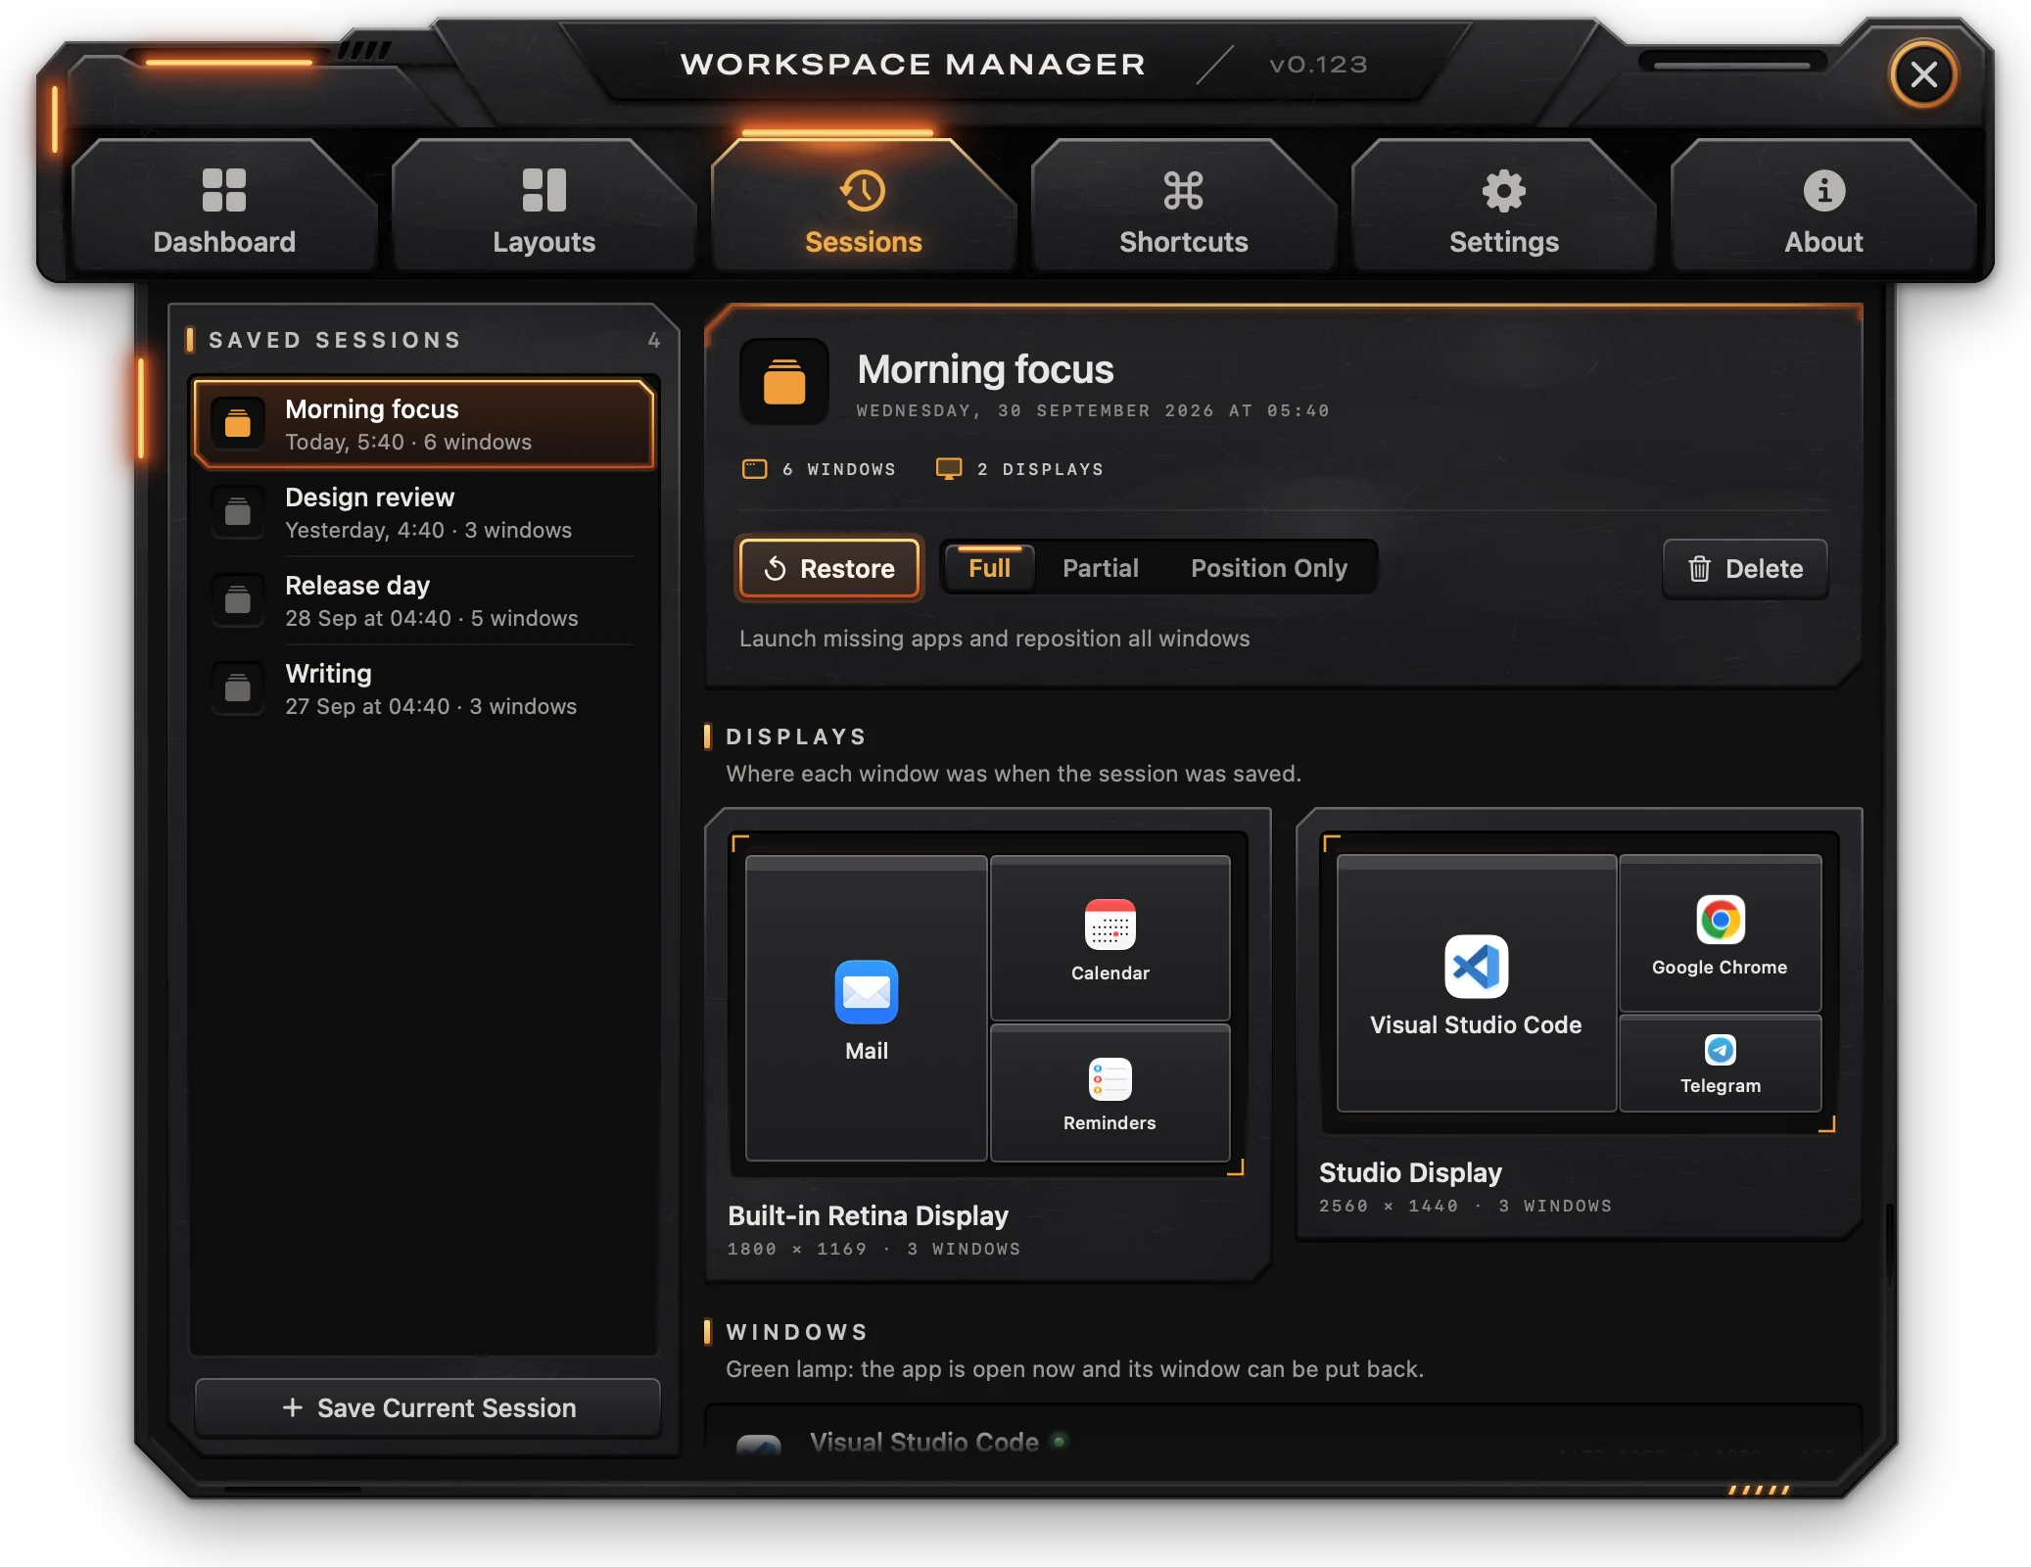Screen dimensions: 2031x1567
Task: Click the 1800 × 1169 resolution text
Action: [797, 1249]
